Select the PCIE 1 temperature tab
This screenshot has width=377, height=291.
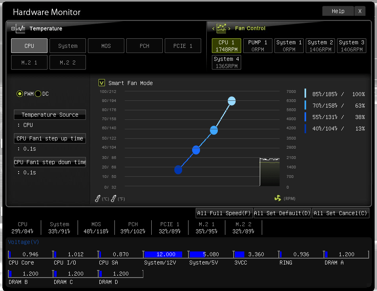click(183, 45)
